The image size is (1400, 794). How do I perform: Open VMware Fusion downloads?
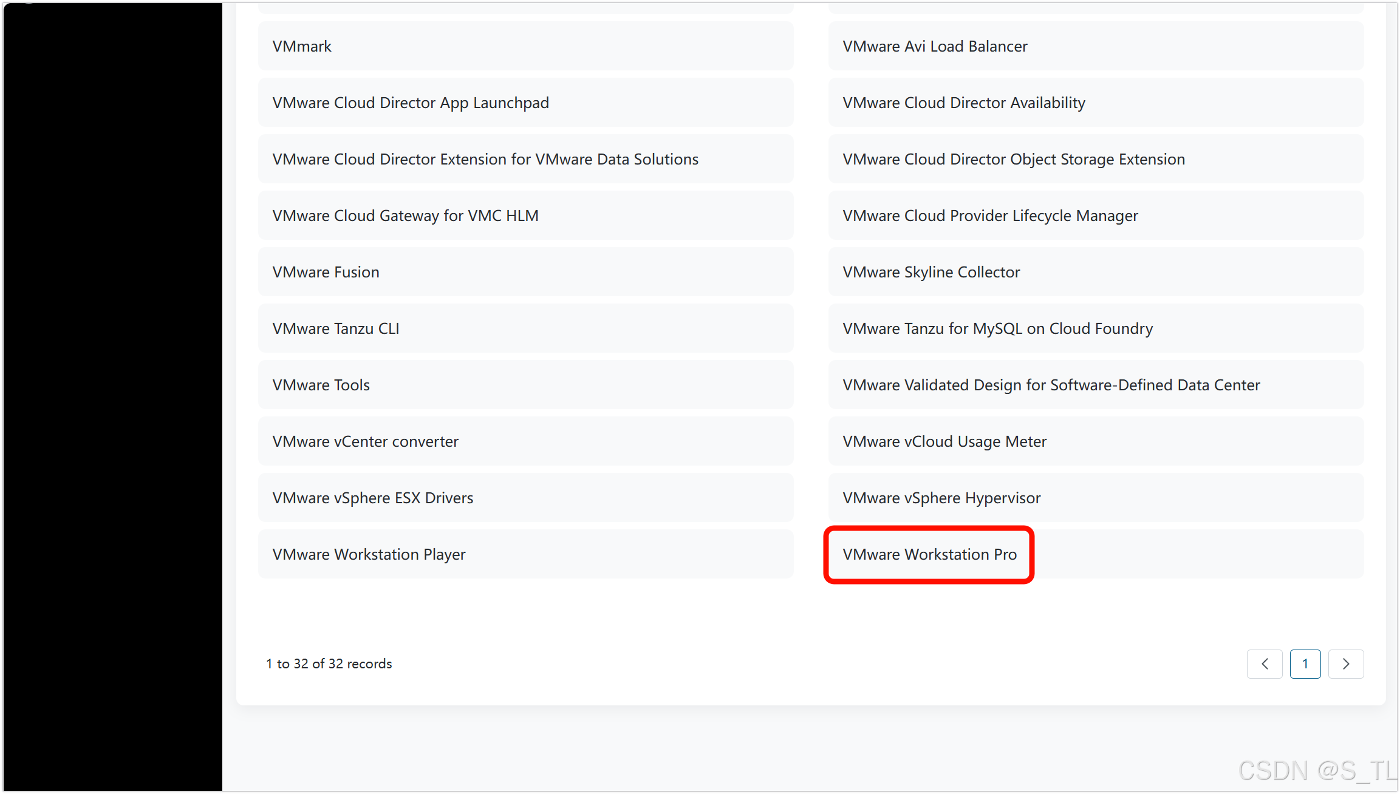(x=326, y=272)
